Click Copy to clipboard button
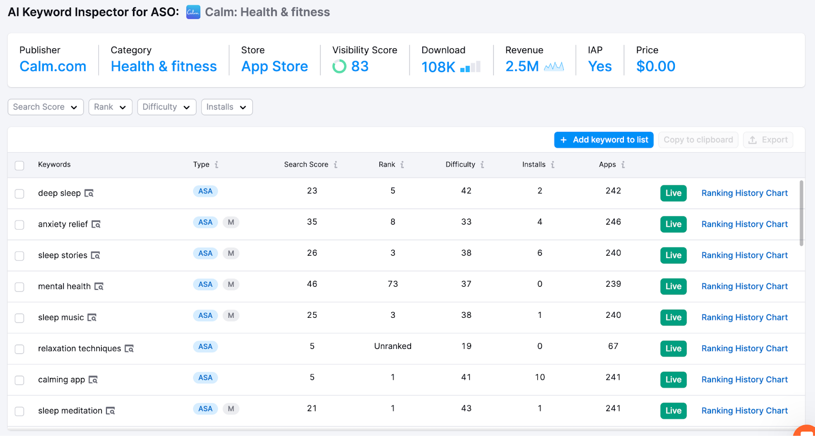The height and width of the screenshot is (436, 815). click(698, 140)
